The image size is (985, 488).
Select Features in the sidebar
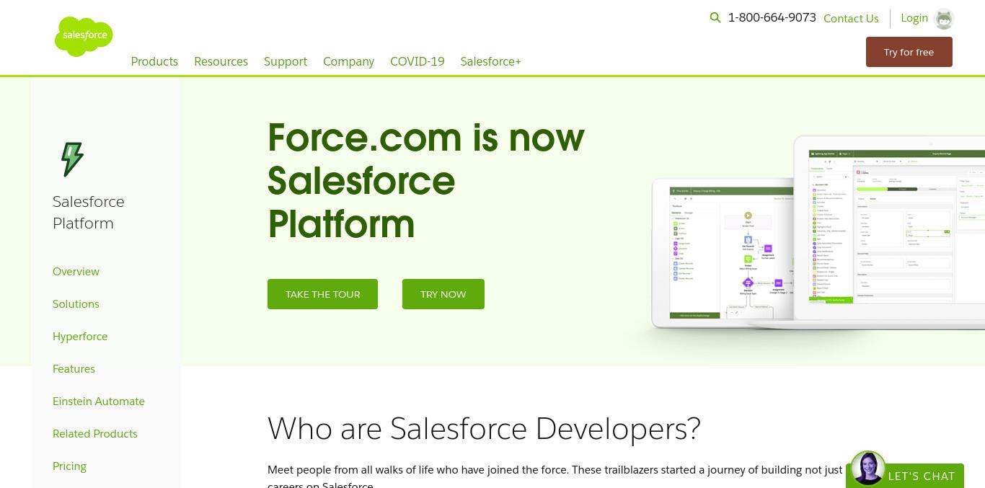pyautogui.click(x=74, y=369)
